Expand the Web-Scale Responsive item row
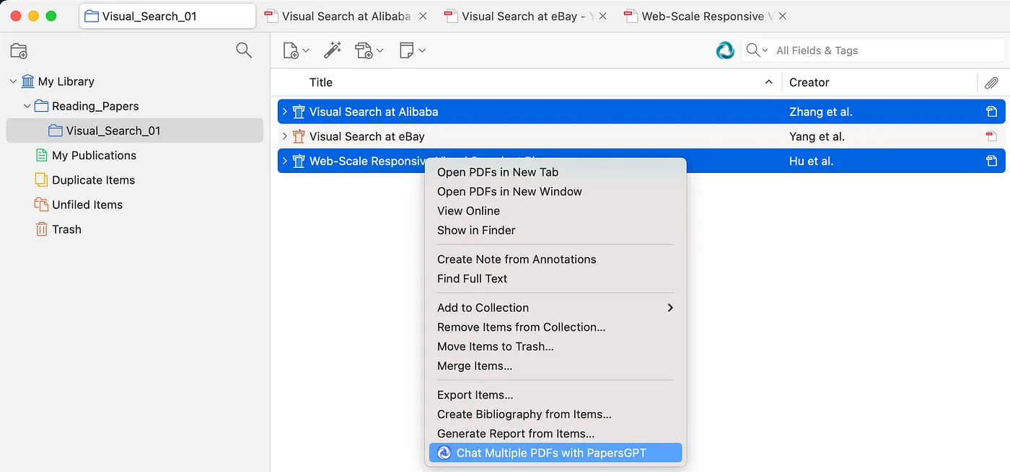The image size is (1010, 472). coord(285,161)
